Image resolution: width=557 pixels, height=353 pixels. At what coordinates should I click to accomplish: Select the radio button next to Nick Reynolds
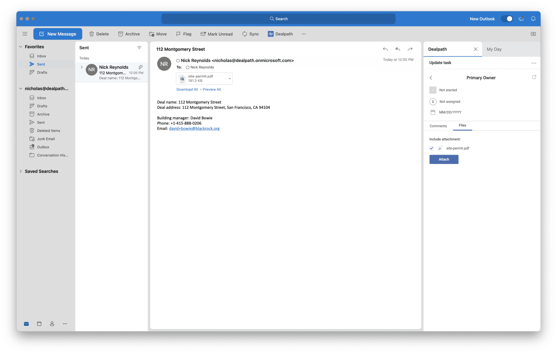(x=188, y=67)
